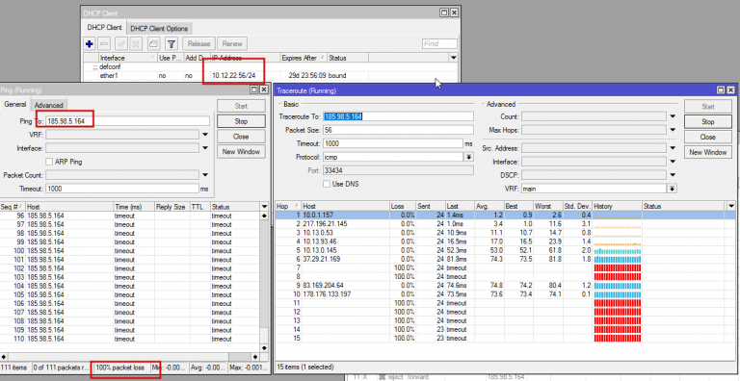Stop the running ping

[241, 121]
